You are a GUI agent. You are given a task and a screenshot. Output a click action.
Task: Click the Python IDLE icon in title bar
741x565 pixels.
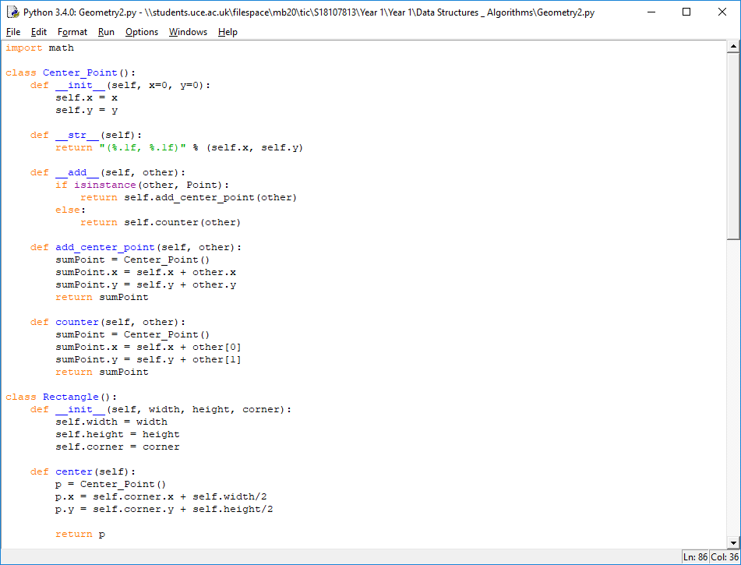[12, 12]
